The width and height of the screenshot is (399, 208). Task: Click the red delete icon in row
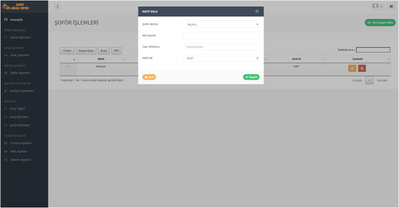click(x=362, y=68)
